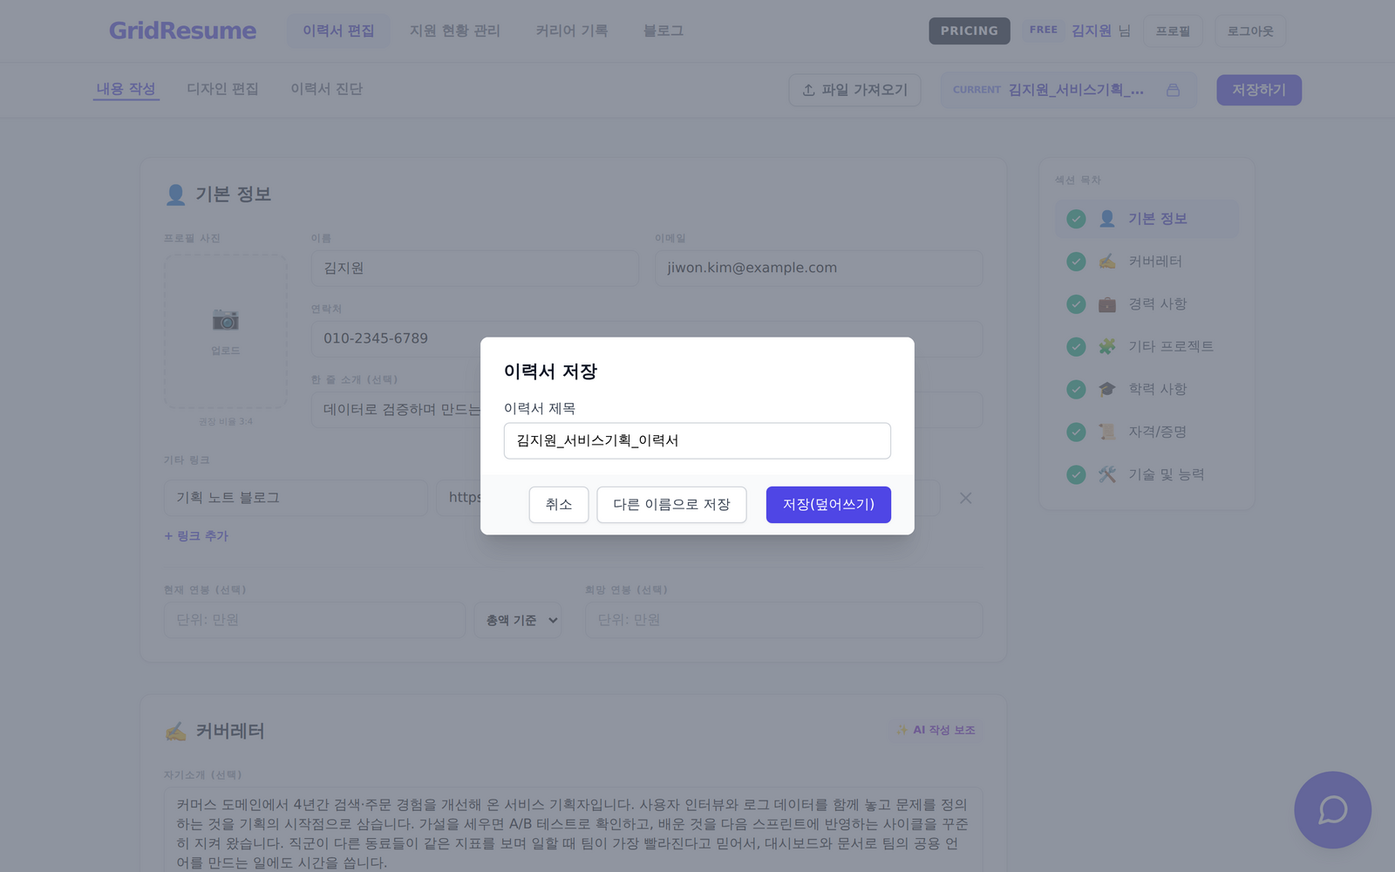The width and height of the screenshot is (1395, 872).
Task: Click the 자기소개 cover letter text area
Action: pyautogui.click(x=573, y=830)
